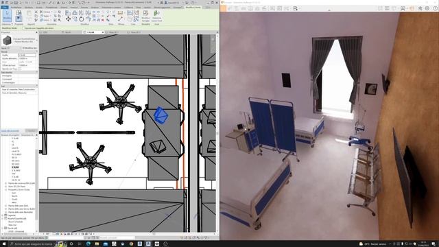The height and width of the screenshot is (247, 439).
Task: Click Chrome icon in taskbar
Action: pyautogui.click(x=131, y=244)
